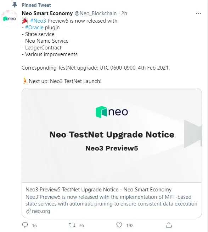Click the pin icon beside Pinned Tweet

[x=15, y=5]
